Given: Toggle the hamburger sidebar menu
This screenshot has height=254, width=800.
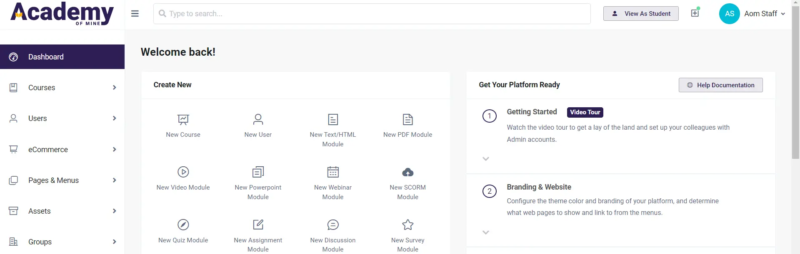Looking at the screenshot, I should coord(135,14).
